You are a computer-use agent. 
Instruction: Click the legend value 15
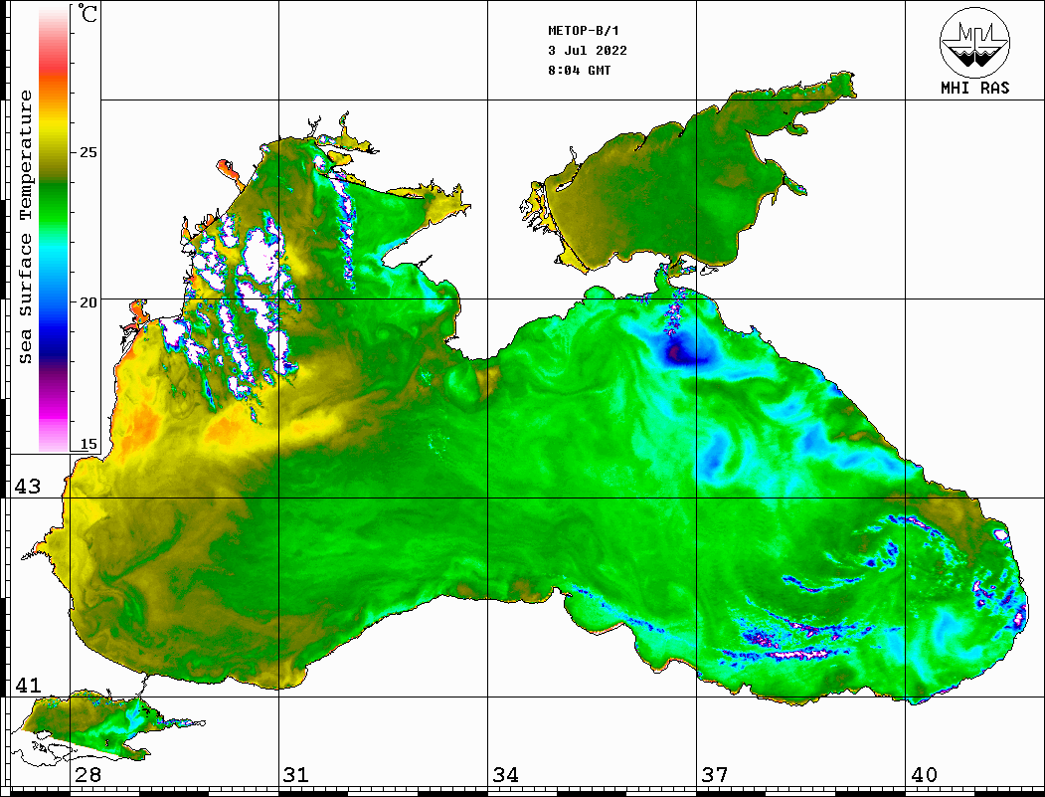87,444
